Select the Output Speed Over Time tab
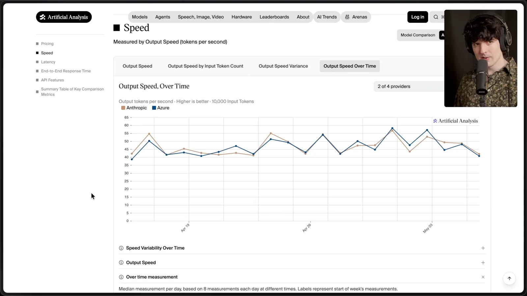Image resolution: width=527 pixels, height=296 pixels. [x=350, y=66]
